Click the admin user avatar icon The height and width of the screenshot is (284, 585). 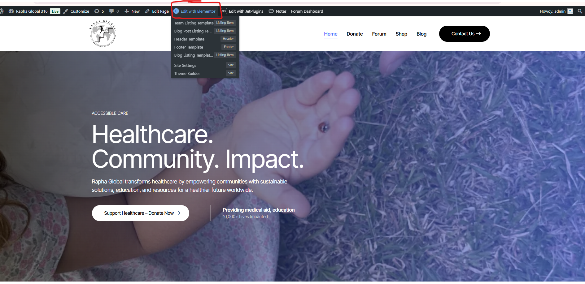[570, 11]
